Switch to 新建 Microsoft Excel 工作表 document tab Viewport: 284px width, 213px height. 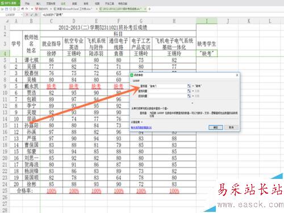[x=75, y=9]
